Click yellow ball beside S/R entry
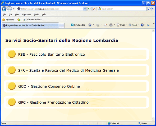Image resolution: width=156 pixels, height=126 pixels. pyautogui.click(x=12, y=70)
